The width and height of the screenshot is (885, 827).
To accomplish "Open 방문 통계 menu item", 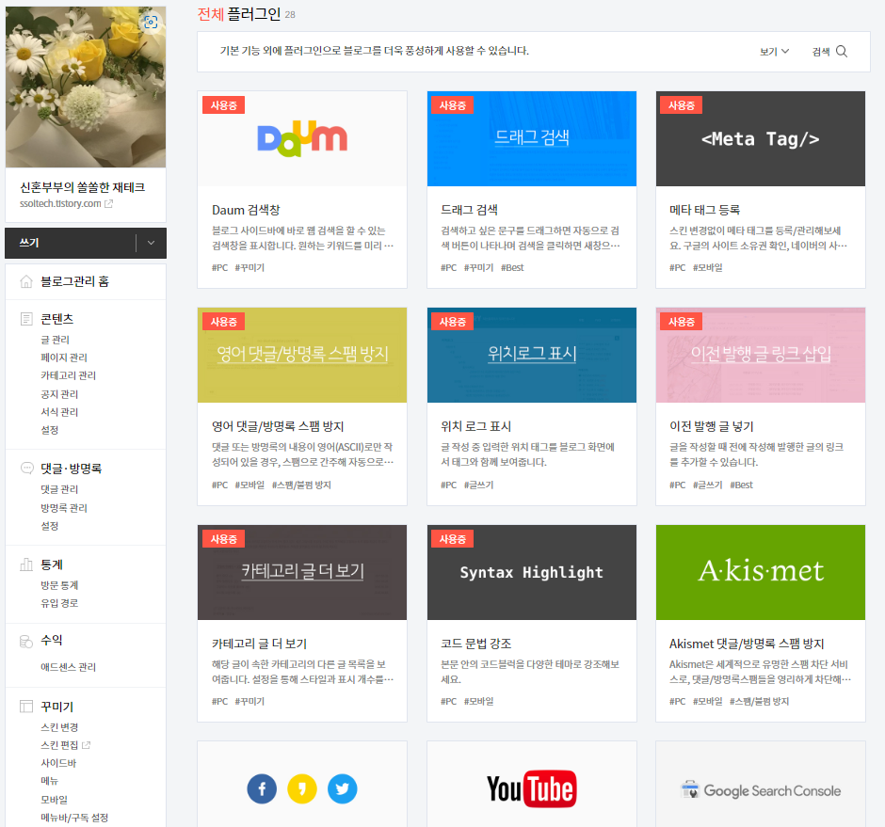I will pos(59,585).
